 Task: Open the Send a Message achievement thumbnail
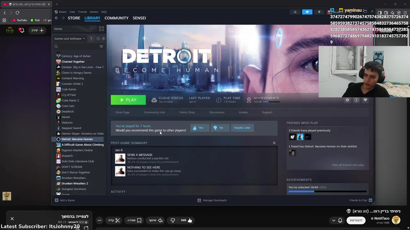coord(120,158)
